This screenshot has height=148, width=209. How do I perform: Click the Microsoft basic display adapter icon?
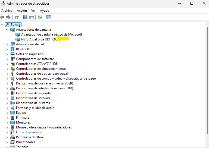click(x=18, y=35)
